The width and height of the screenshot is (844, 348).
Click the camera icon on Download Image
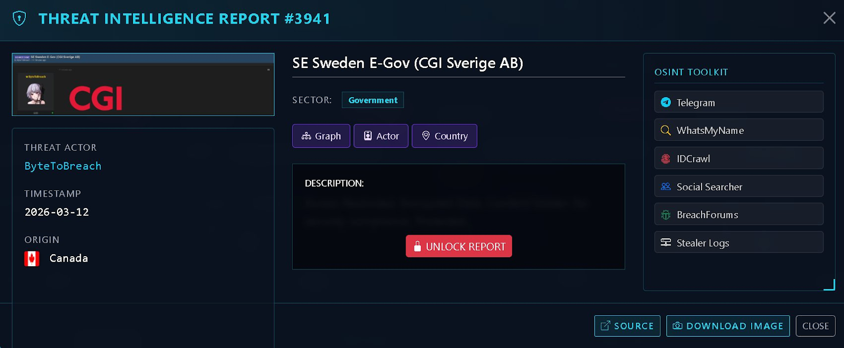(x=677, y=326)
